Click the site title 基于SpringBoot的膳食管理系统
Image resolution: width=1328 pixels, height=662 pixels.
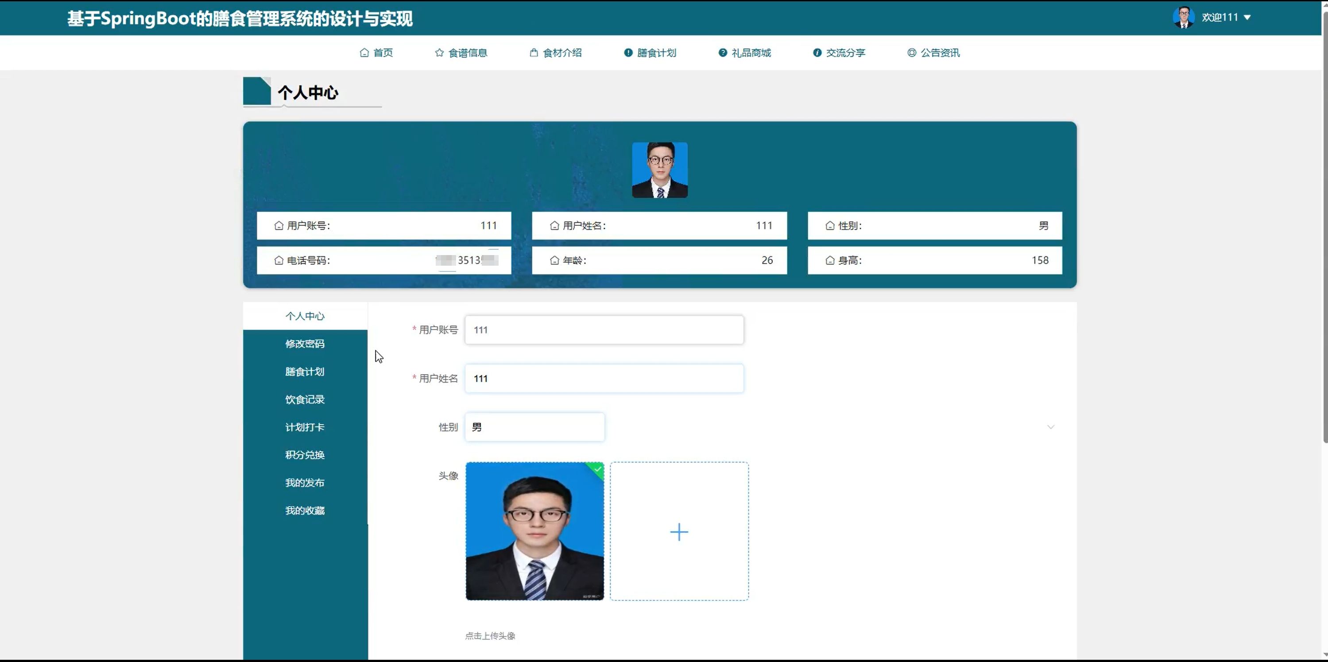click(240, 19)
